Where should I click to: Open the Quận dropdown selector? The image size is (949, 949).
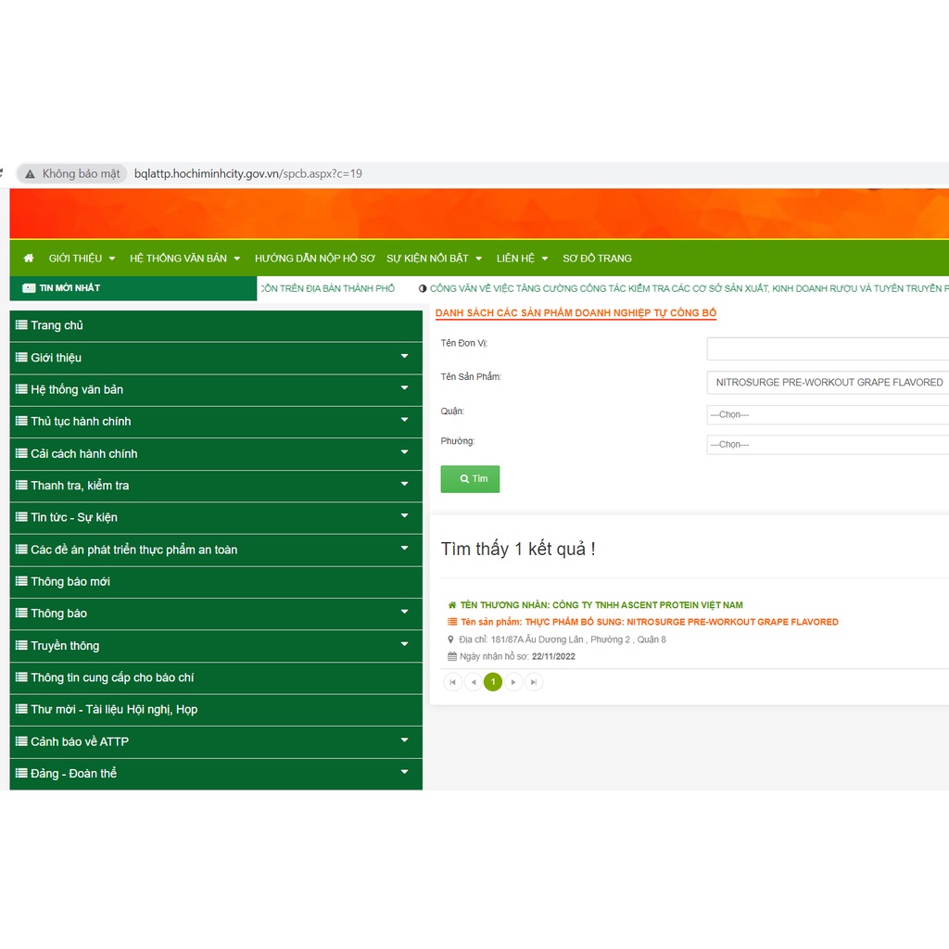[827, 415]
